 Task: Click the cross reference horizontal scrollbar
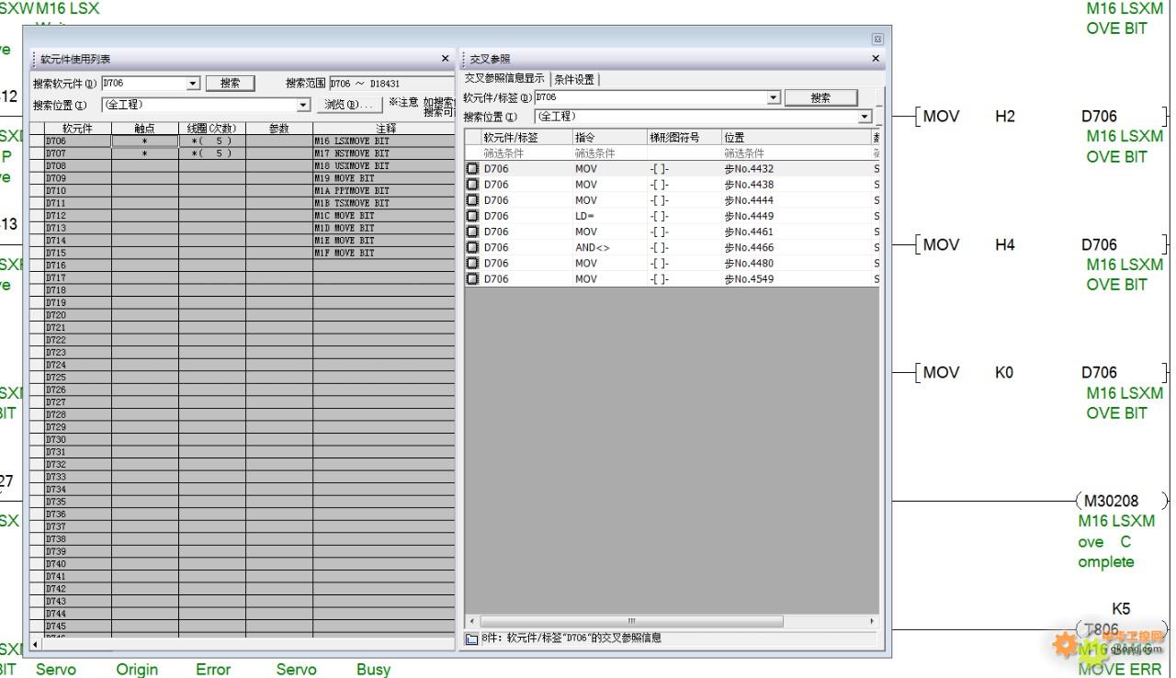[x=631, y=622]
